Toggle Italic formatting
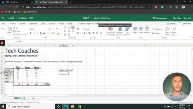 point(34,33)
